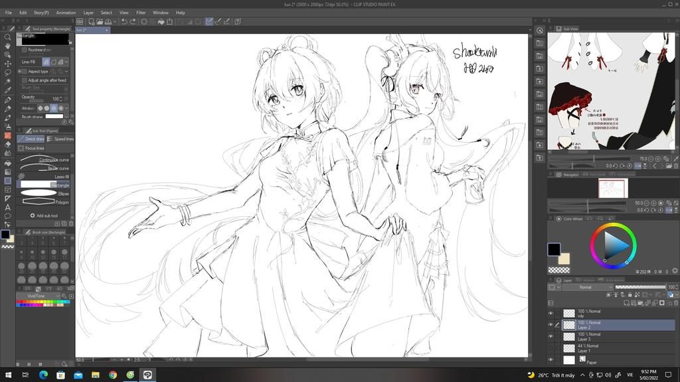The height and width of the screenshot is (382, 680).
Task: Select the Auto select magic wand tool
Action: [x=7, y=82]
